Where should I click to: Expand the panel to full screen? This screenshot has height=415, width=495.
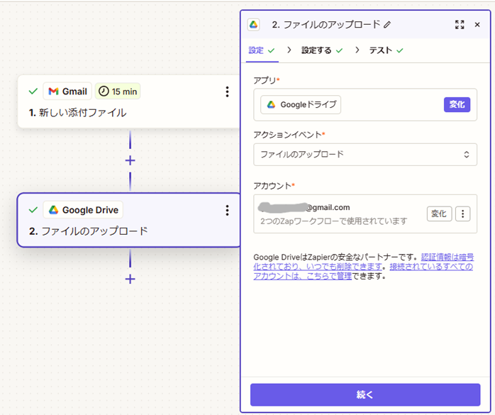(x=460, y=25)
